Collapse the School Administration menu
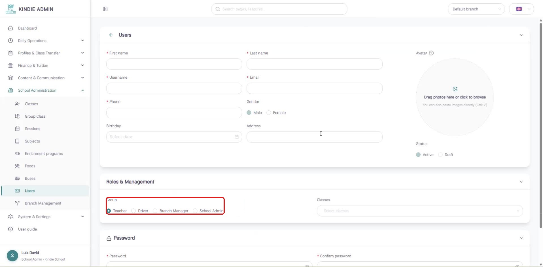 tap(45, 91)
